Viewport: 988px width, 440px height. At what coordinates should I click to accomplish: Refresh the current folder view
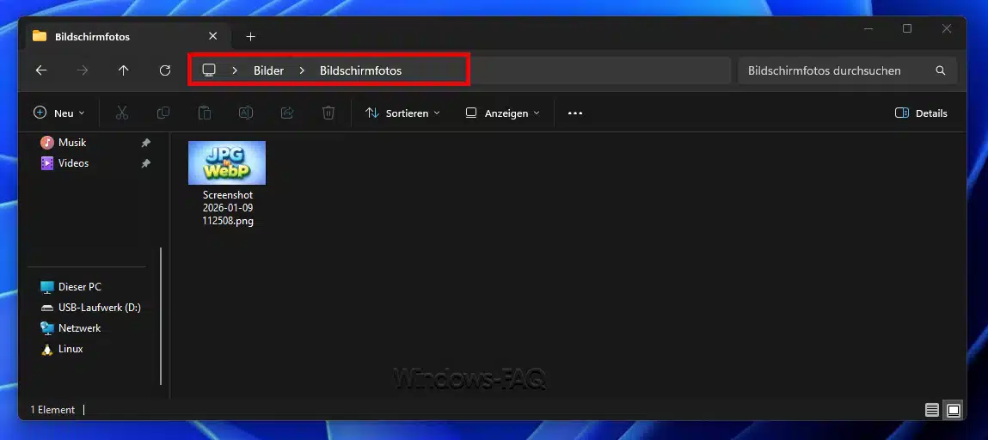tap(165, 70)
